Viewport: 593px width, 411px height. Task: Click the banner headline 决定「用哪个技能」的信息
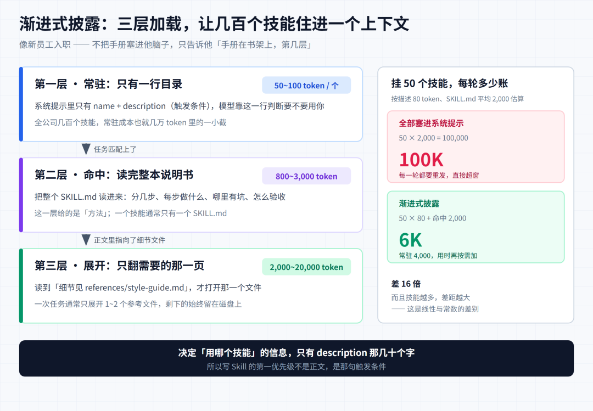[x=296, y=353]
